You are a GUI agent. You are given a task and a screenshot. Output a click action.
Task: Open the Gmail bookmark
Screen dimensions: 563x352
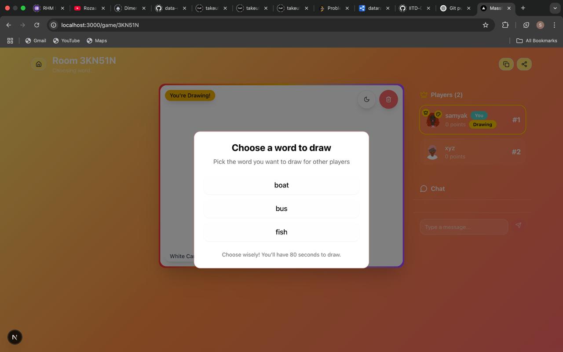[x=36, y=40]
